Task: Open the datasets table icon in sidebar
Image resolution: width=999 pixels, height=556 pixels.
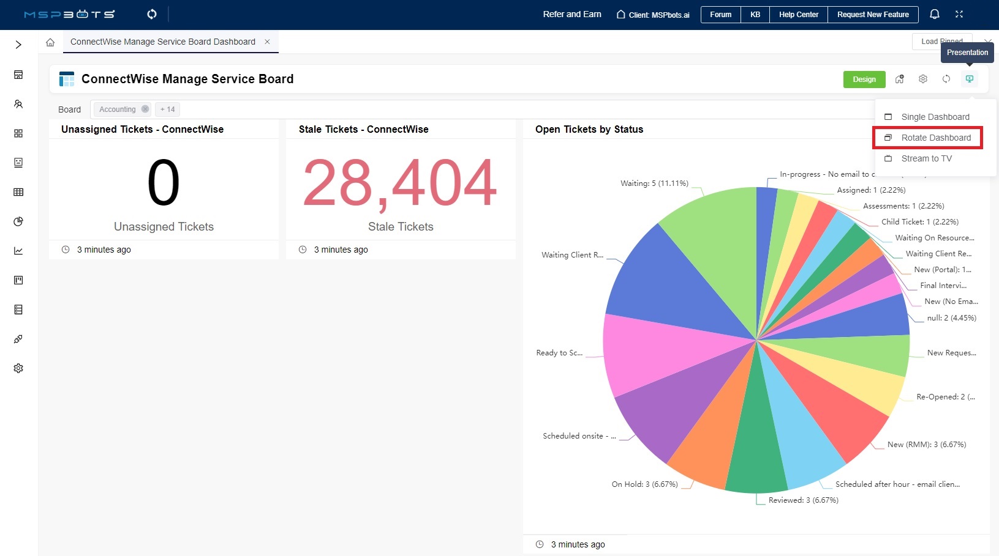Action: (x=18, y=192)
